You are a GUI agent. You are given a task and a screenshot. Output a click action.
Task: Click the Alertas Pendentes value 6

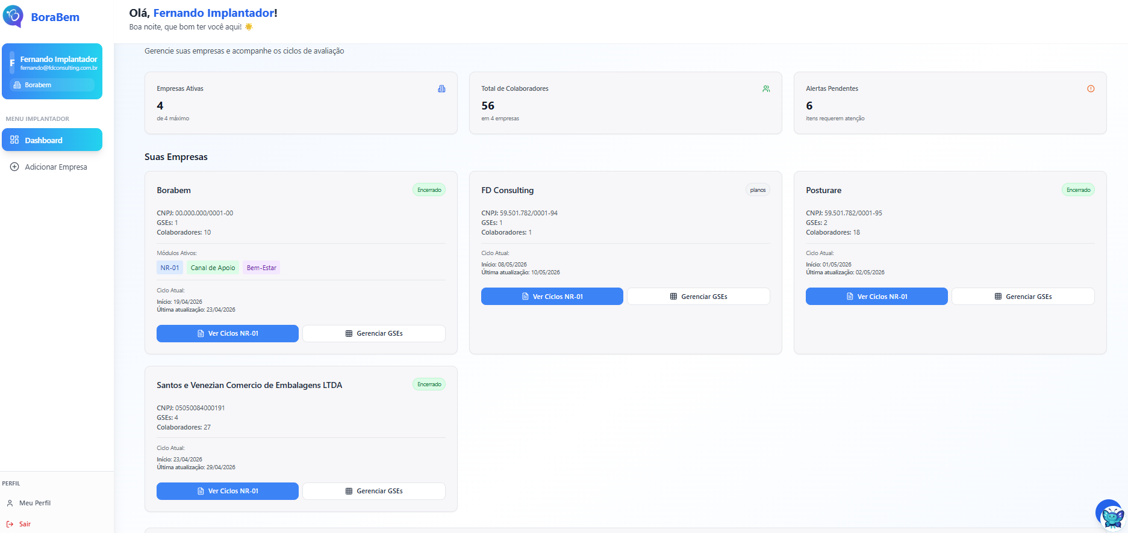[x=809, y=106]
